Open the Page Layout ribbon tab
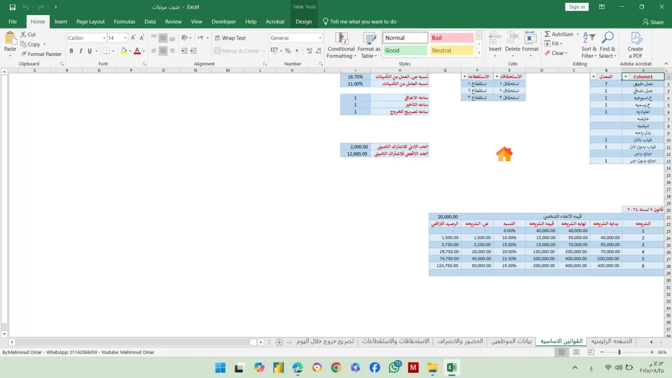Screen dimensions: 672x378 pos(90,22)
